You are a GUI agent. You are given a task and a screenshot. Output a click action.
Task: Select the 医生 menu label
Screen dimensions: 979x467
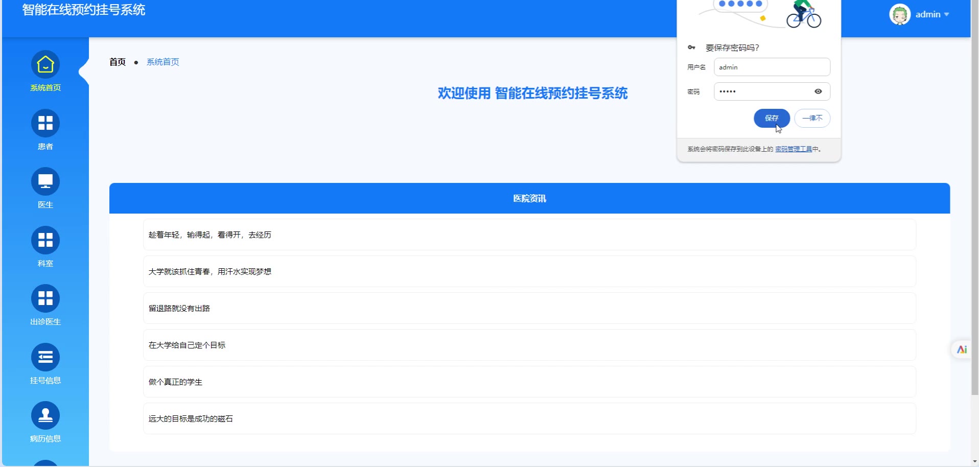coord(45,205)
